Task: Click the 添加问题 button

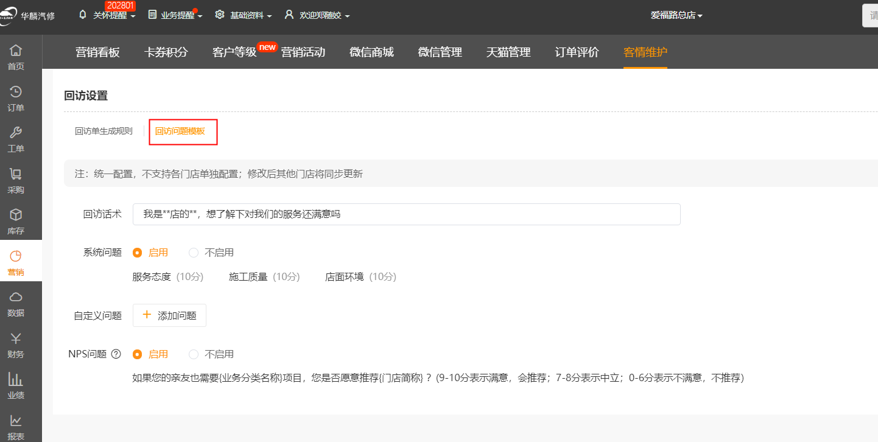Action: (169, 315)
